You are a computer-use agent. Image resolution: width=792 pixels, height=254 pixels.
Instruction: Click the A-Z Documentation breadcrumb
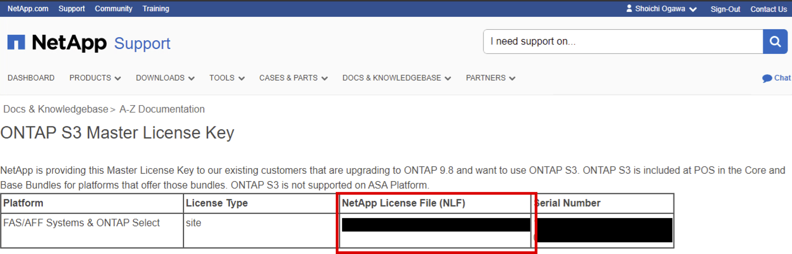[162, 109]
